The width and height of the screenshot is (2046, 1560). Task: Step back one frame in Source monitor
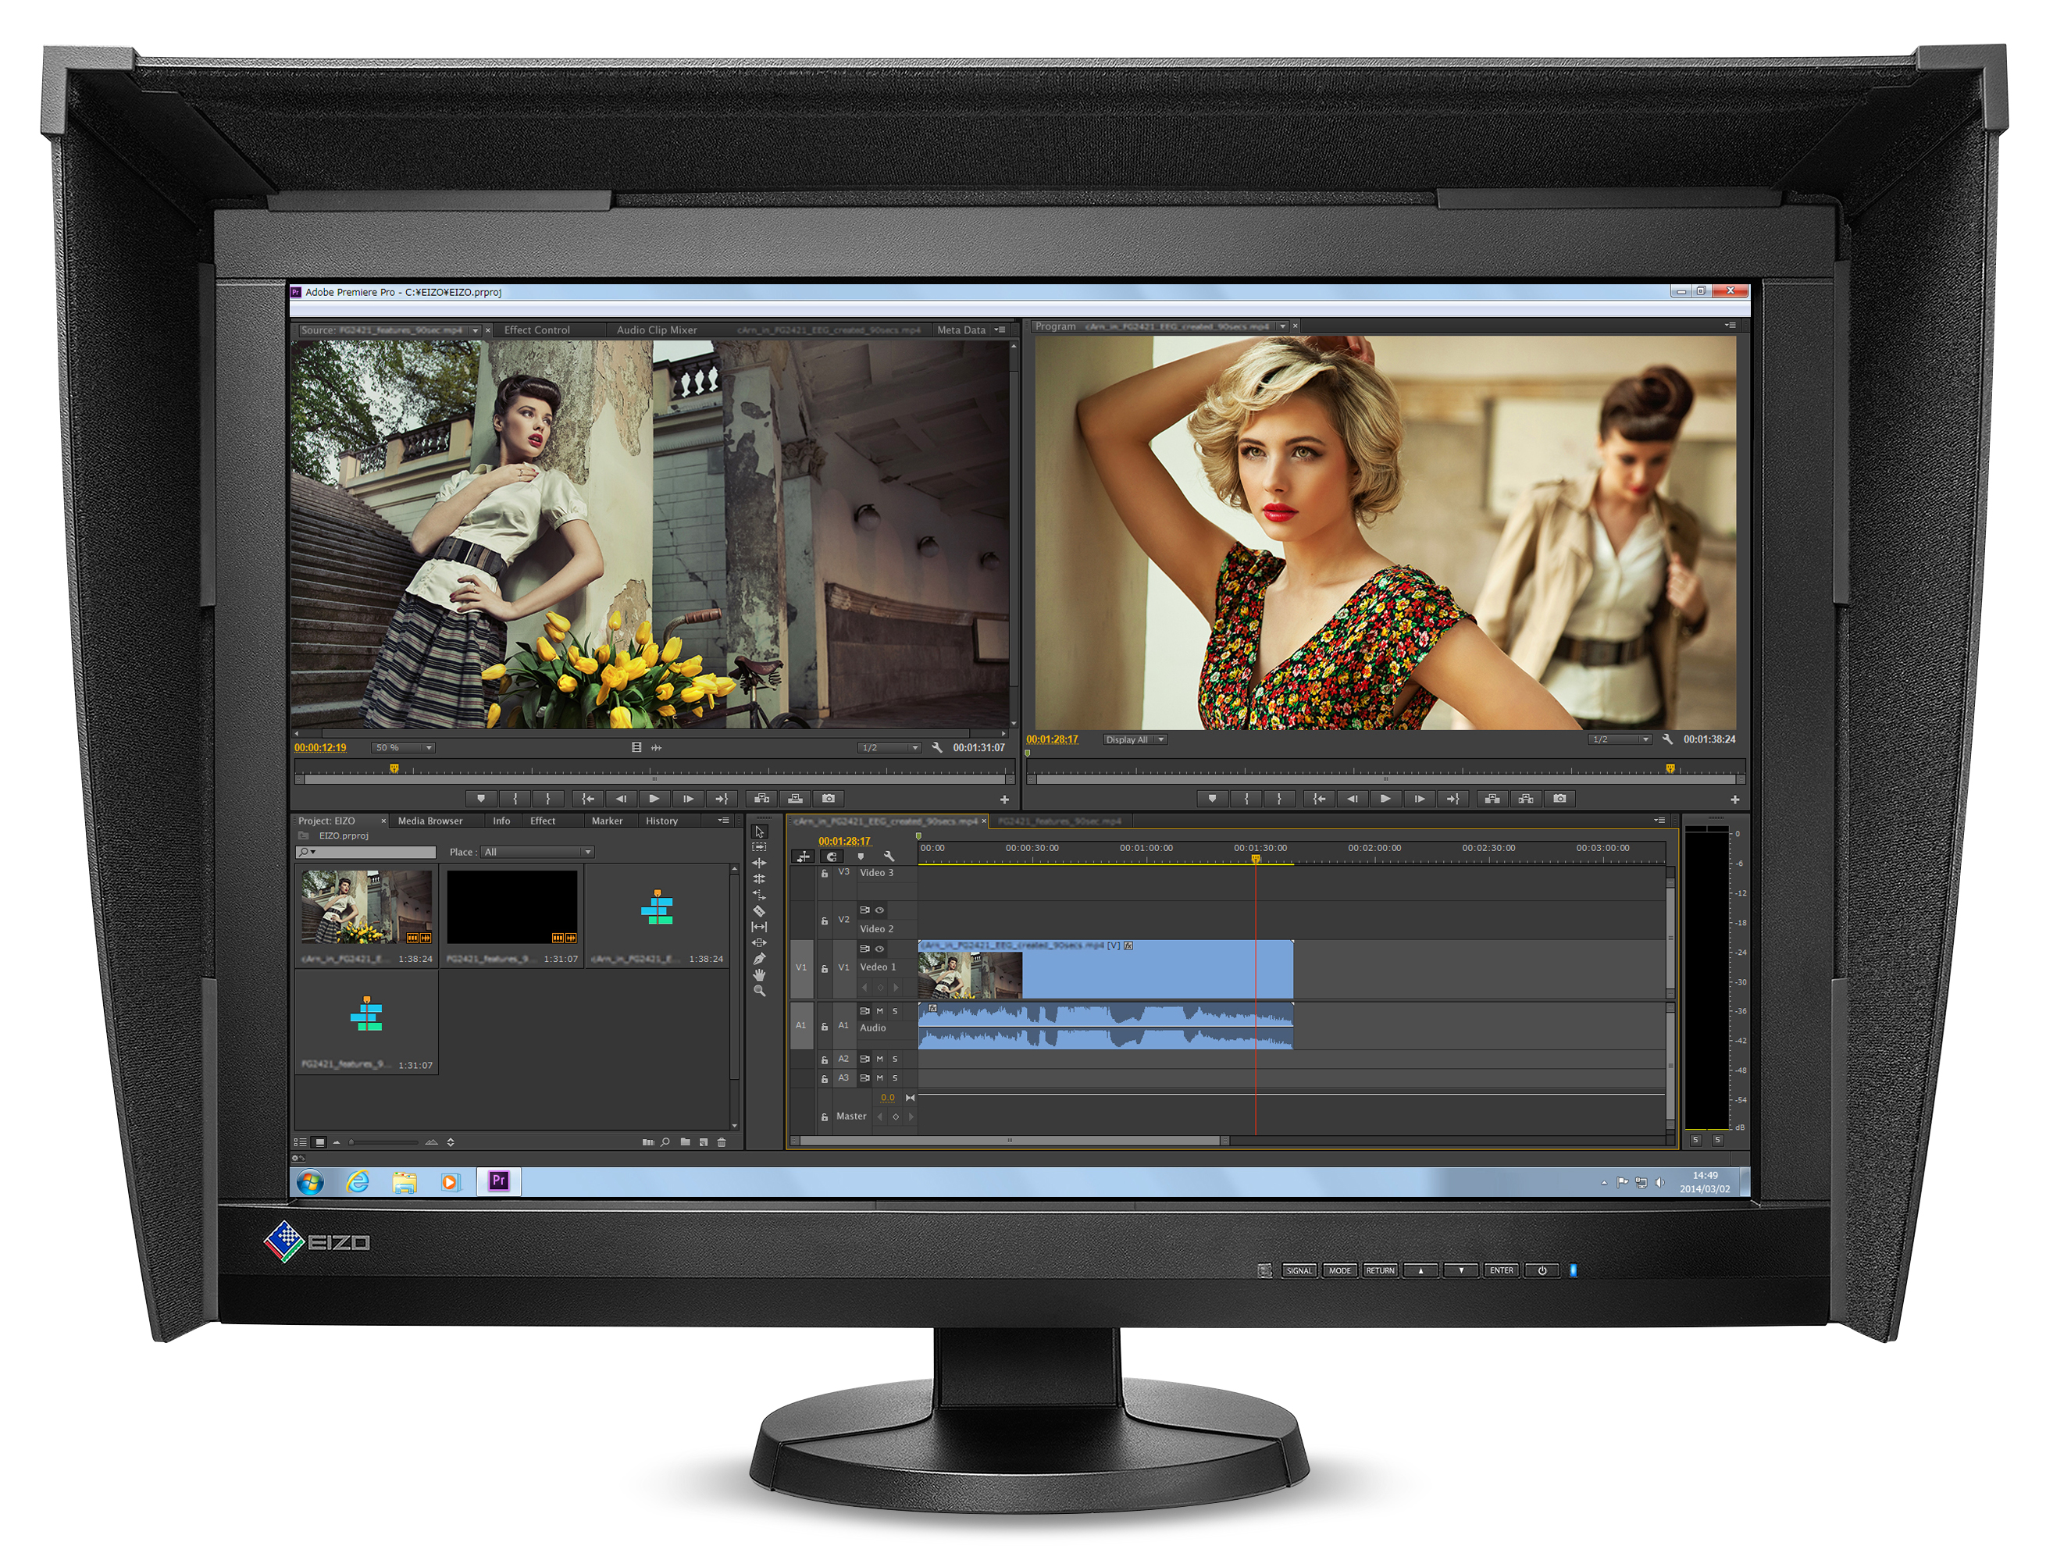coord(620,799)
